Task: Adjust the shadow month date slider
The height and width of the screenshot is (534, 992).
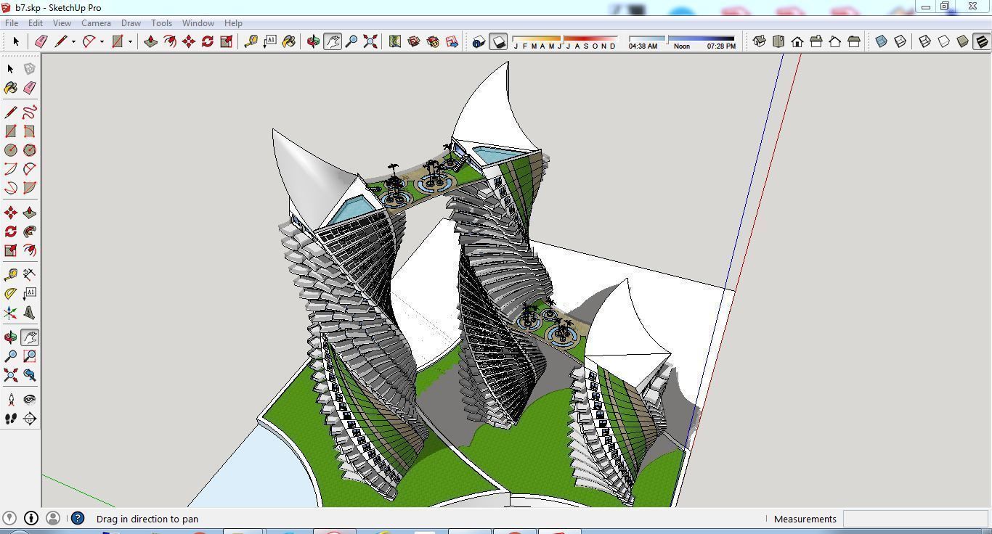Action: 565,38
